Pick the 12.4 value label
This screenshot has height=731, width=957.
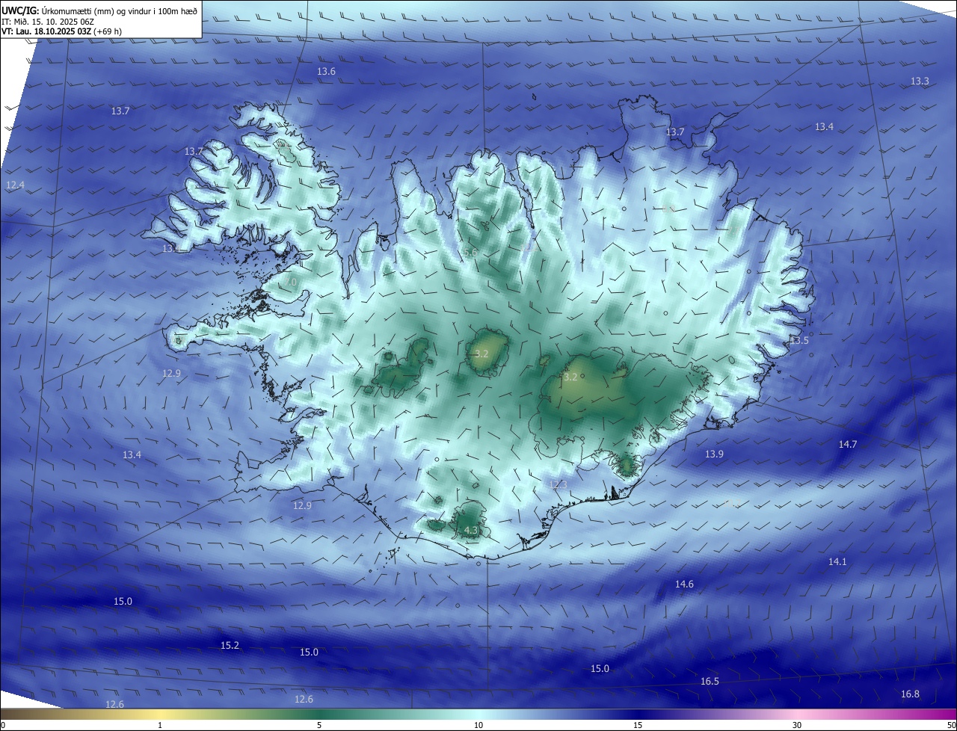tap(15, 185)
